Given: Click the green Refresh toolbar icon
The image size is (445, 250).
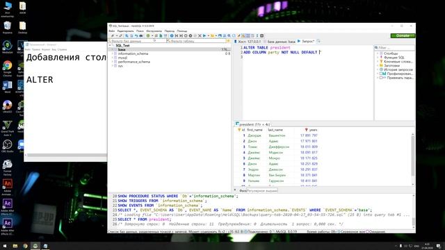Looking at the screenshot, I should 148,35.
